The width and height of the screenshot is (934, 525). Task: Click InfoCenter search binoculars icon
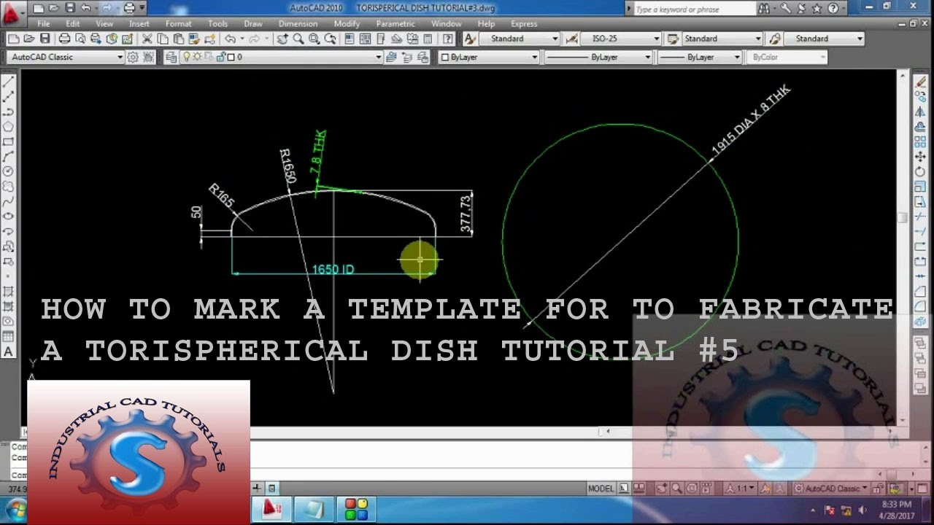click(764, 9)
